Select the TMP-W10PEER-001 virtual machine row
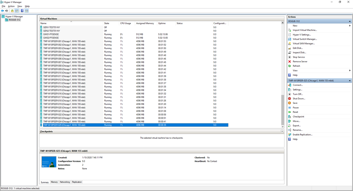Image resolution: width=353 pixels, height=191 pixels. coord(134,41)
